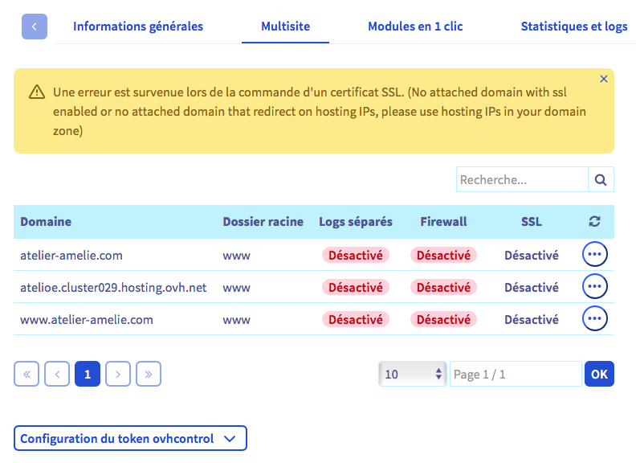Open actions menu for atelier-amelie.com
Screen dimensions: 636x463
[595, 255]
